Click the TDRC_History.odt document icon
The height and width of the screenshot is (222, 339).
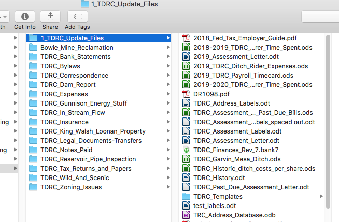click(x=186, y=178)
